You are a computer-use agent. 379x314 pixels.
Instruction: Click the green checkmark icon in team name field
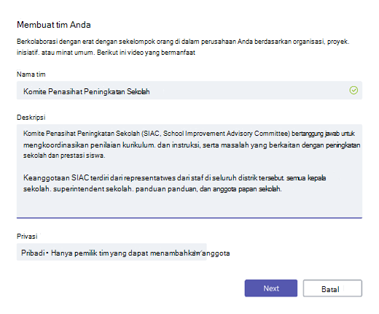click(x=353, y=91)
